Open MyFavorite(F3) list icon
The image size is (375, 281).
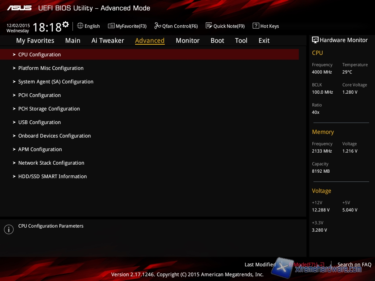click(111, 26)
